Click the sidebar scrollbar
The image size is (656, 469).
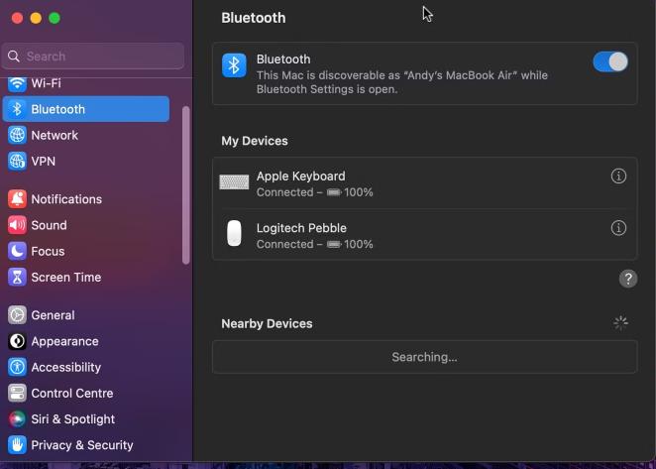(186, 185)
